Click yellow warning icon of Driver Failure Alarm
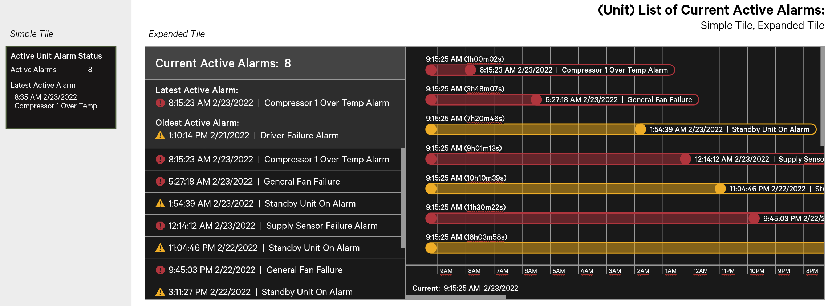 point(160,135)
